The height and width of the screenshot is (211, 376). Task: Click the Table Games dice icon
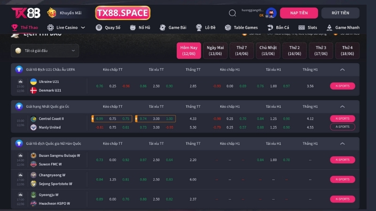point(228,28)
